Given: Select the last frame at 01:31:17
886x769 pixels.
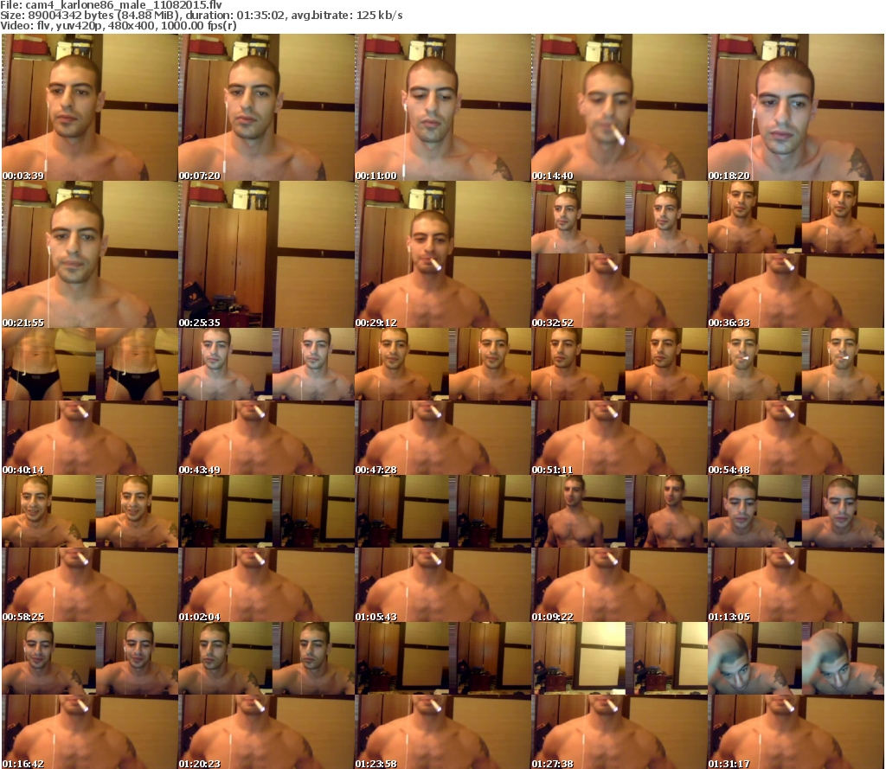Looking at the screenshot, I should 796,695.
